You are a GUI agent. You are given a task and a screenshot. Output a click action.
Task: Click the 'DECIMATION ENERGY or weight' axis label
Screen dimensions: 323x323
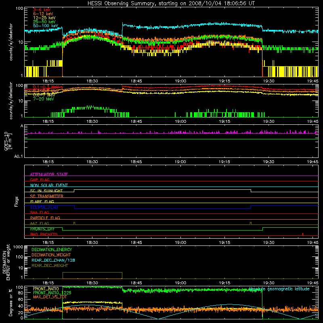6,262
